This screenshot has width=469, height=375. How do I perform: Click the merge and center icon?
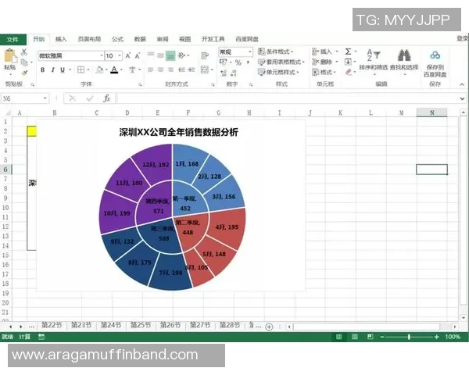[x=205, y=70]
